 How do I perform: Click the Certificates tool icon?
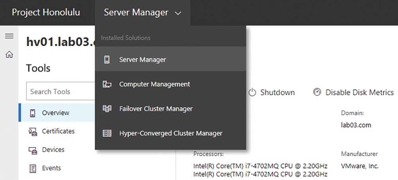click(x=33, y=132)
